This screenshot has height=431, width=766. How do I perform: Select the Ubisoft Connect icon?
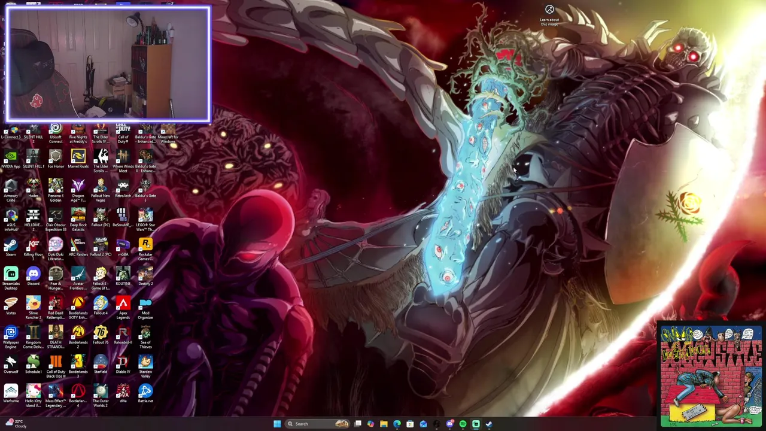tap(56, 134)
